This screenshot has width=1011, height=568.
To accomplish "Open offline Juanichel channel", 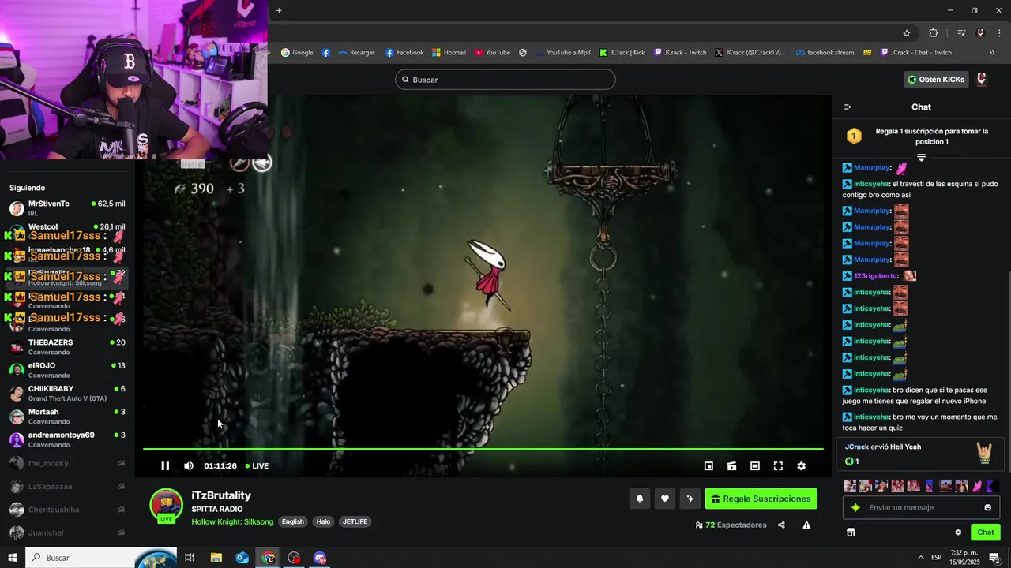I will 67,532.
